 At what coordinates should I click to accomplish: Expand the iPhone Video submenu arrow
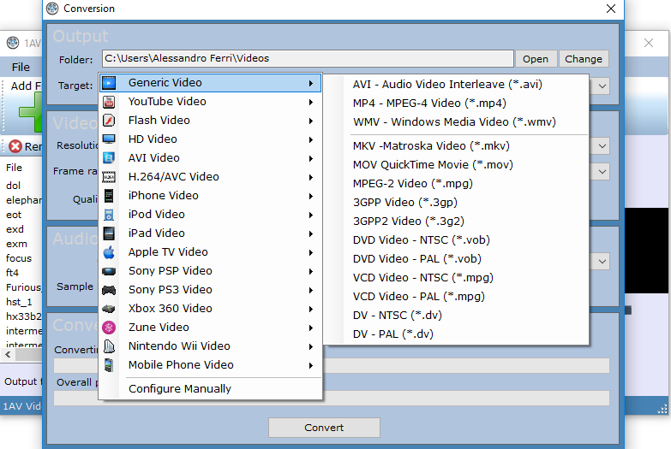pos(311,196)
